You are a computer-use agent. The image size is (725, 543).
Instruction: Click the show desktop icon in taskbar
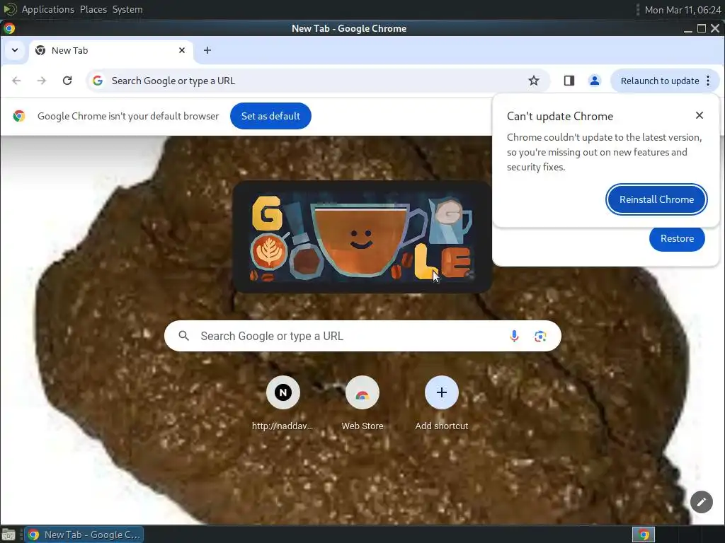click(8, 535)
